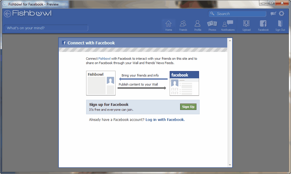Screen dimensions: 291x174
Task: Click the chat message icon beside the gear
Action: coord(273,14)
